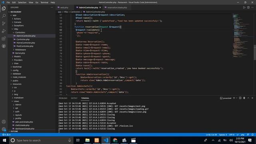This screenshot has width=256, height=144.
Task: Open the Help menu
Action: (53, 2)
